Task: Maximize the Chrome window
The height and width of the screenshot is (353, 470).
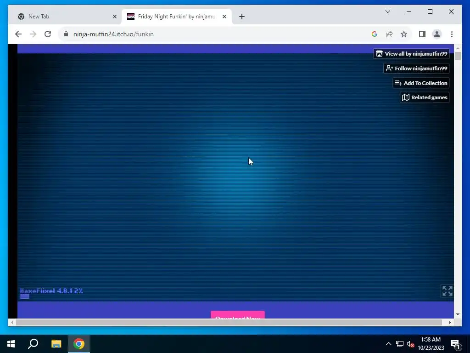Action: [430, 11]
